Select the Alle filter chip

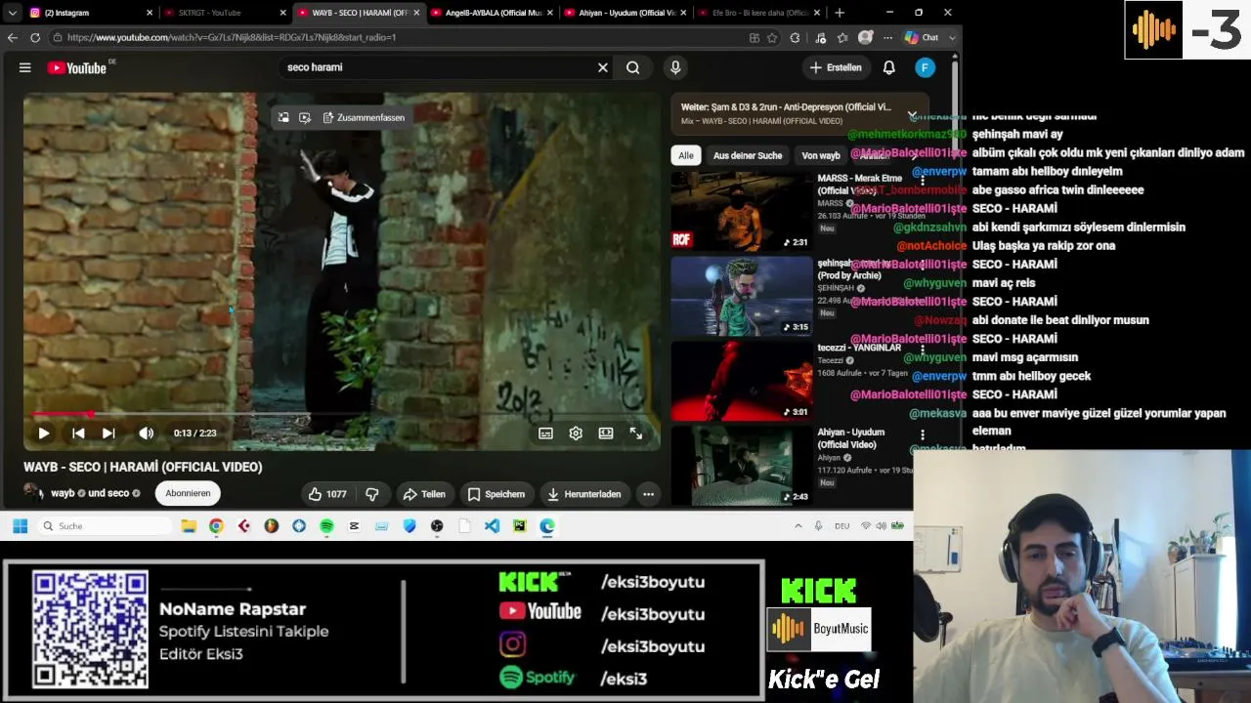click(x=686, y=155)
